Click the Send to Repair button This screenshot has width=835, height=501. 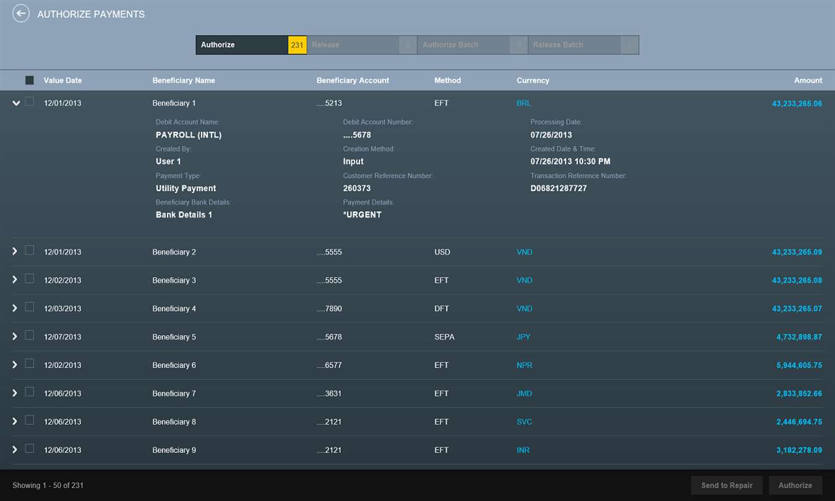coord(727,486)
